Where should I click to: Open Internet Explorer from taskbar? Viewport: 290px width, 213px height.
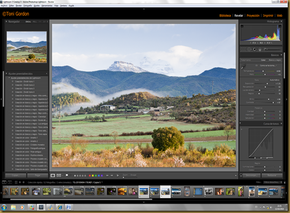coord(60,207)
